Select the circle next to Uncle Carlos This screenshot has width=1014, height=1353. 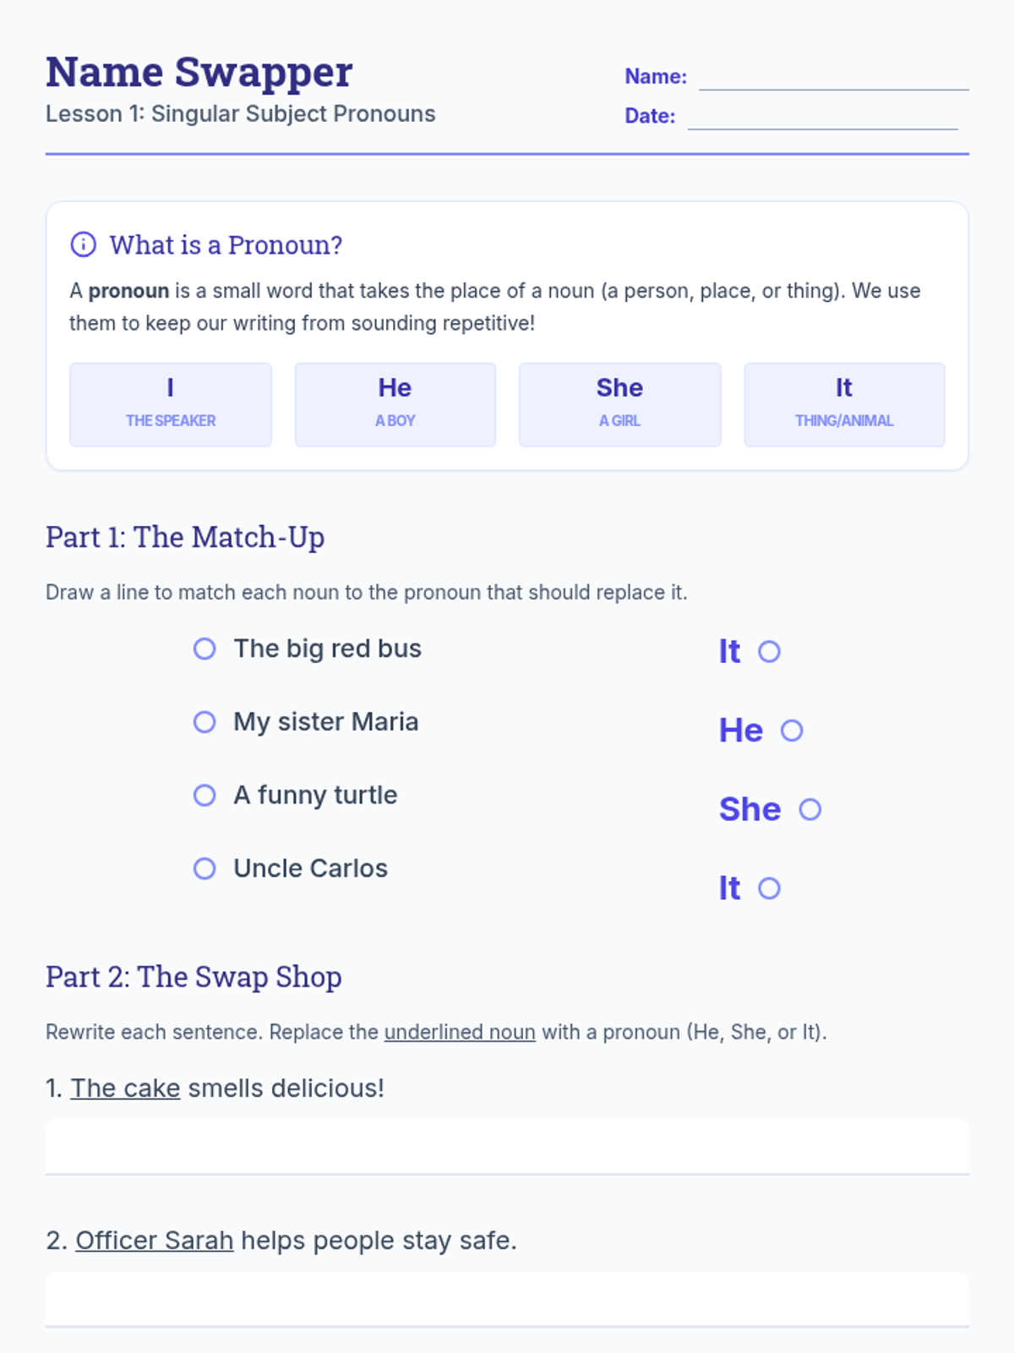(x=204, y=868)
